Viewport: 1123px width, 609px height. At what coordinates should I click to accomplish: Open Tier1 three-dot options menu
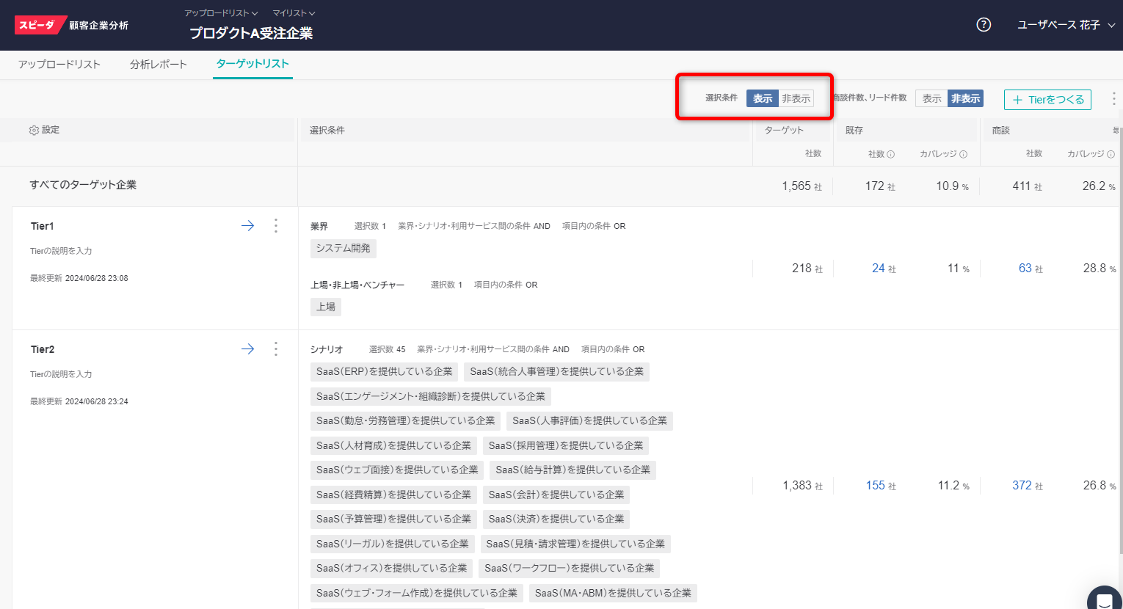[276, 226]
